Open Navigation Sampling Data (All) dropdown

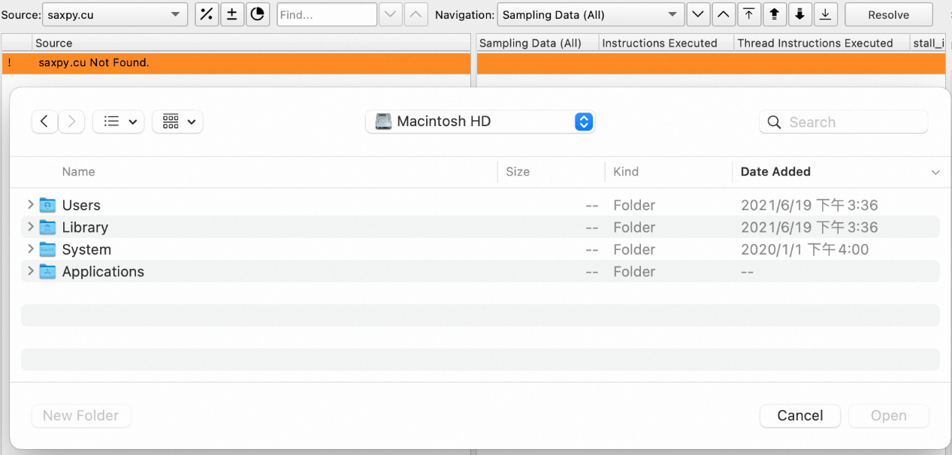591,14
